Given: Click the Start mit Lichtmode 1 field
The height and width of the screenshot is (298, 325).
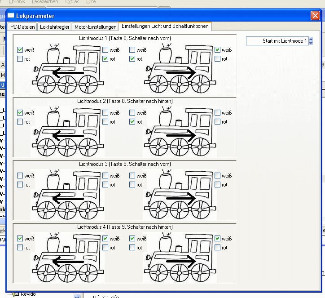Looking at the screenshot, I should tap(277, 41).
